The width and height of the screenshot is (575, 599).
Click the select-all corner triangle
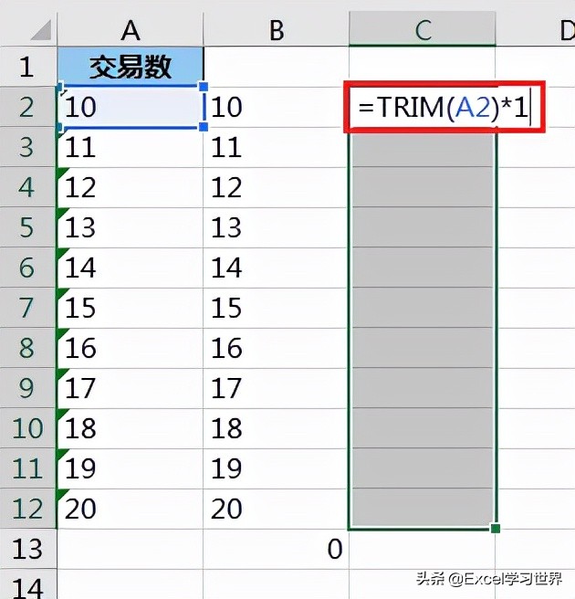click(41, 30)
